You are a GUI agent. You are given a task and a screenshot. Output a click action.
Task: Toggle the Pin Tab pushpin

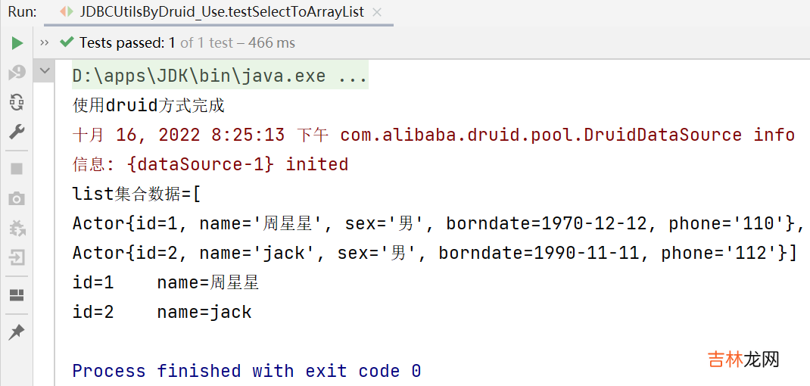(x=17, y=332)
